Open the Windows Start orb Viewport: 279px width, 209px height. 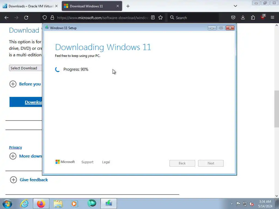tap(7, 204)
